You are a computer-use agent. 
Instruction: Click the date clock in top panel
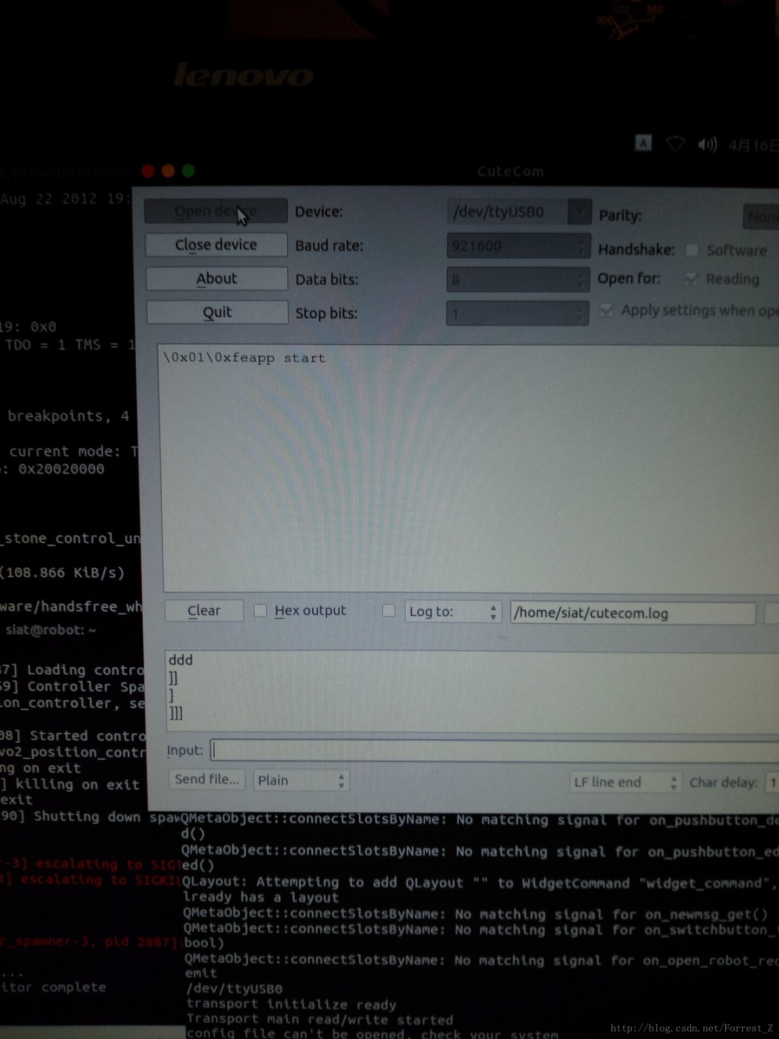tap(753, 146)
